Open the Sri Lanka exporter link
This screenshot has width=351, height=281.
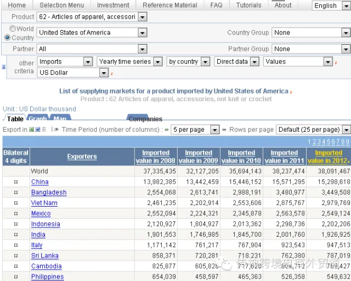[x=45, y=255]
